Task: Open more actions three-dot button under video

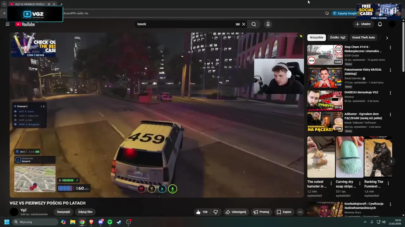Action: coord(300,212)
